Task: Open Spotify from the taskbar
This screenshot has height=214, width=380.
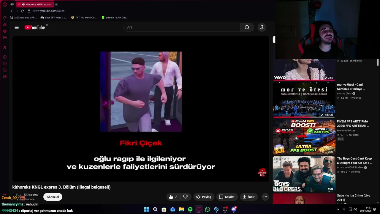Action: (x=190, y=209)
